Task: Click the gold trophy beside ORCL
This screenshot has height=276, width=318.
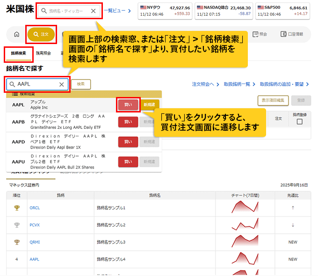Action: (x=17, y=208)
